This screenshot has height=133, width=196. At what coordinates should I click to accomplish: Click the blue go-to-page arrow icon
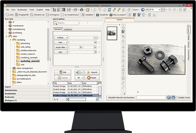[x=143, y=10]
